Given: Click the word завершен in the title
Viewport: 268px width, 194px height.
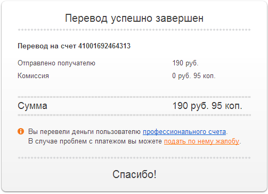Looking at the screenshot, I should pyautogui.click(x=180, y=19).
